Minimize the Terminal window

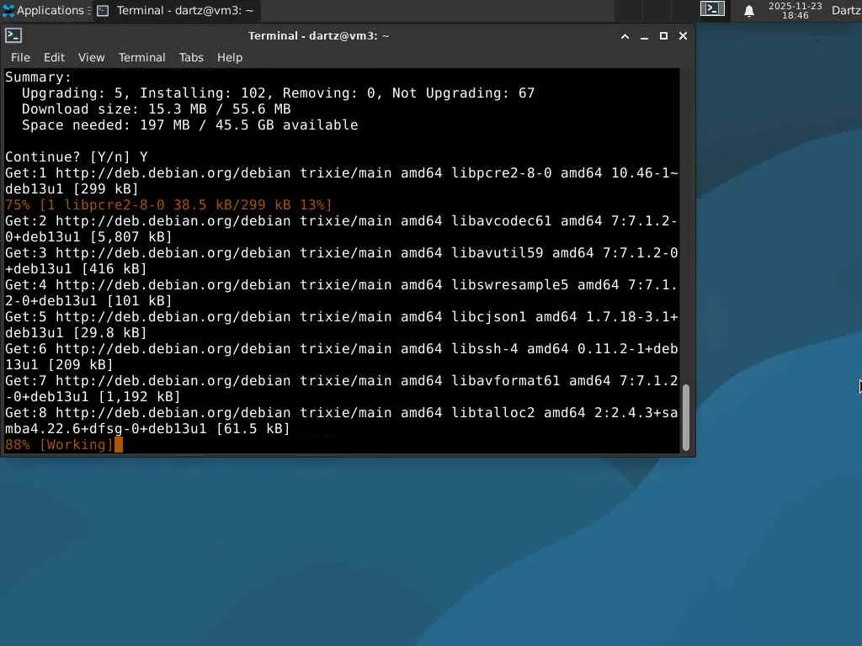644,36
